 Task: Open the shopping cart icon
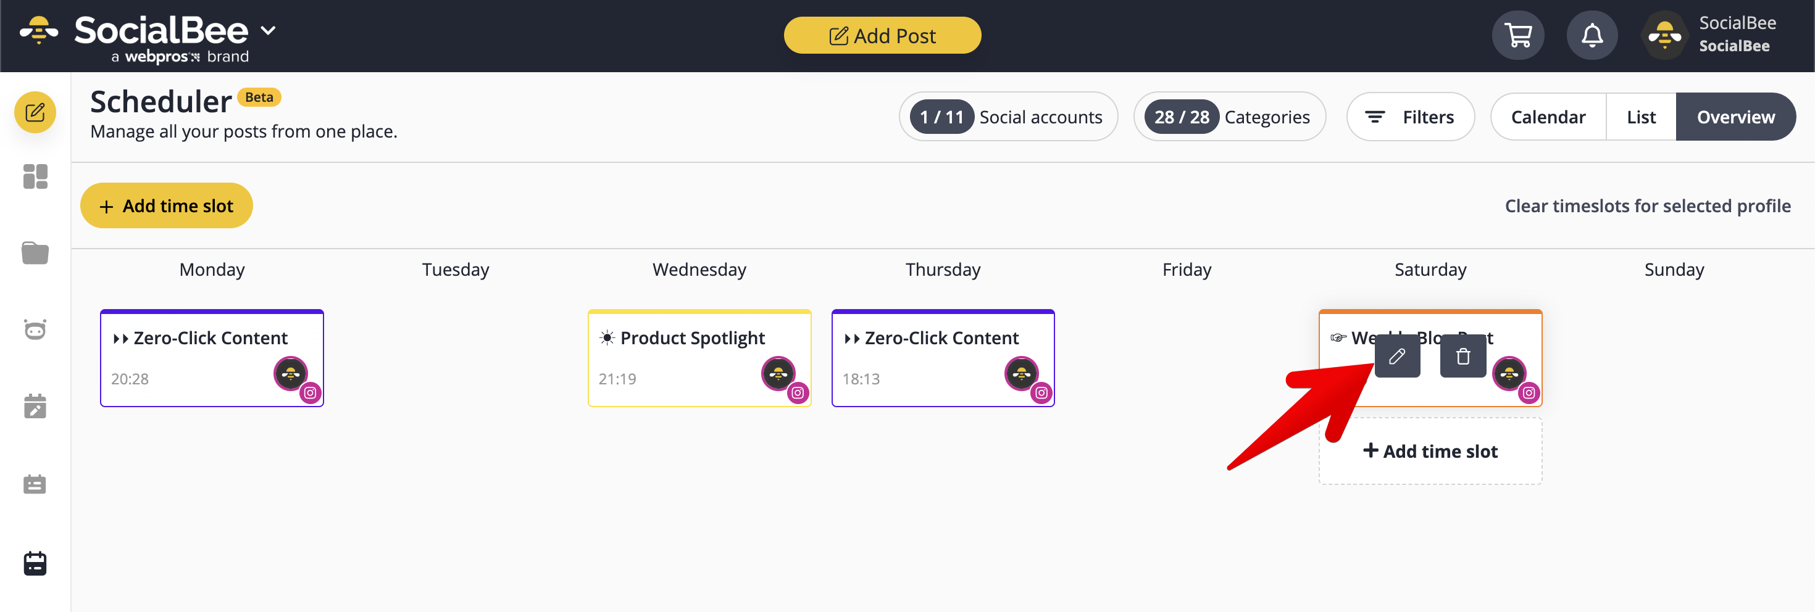(x=1517, y=35)
